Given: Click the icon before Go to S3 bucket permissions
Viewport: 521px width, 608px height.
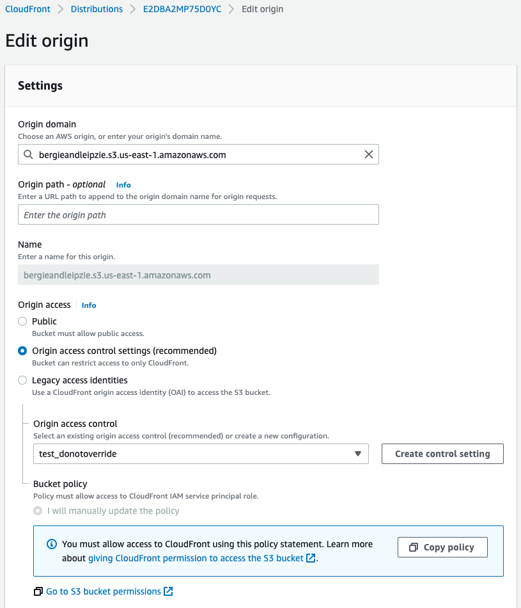Looking at the screenshot, I should coord(38,591).
